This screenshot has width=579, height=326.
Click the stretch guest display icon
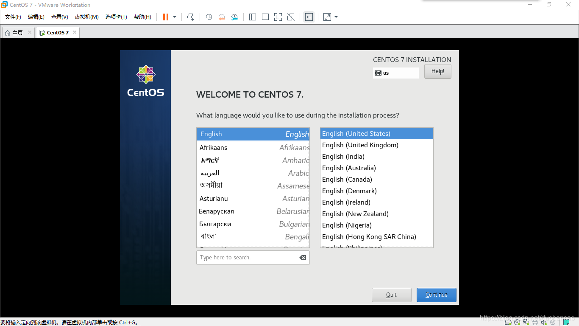pos(327,17)
